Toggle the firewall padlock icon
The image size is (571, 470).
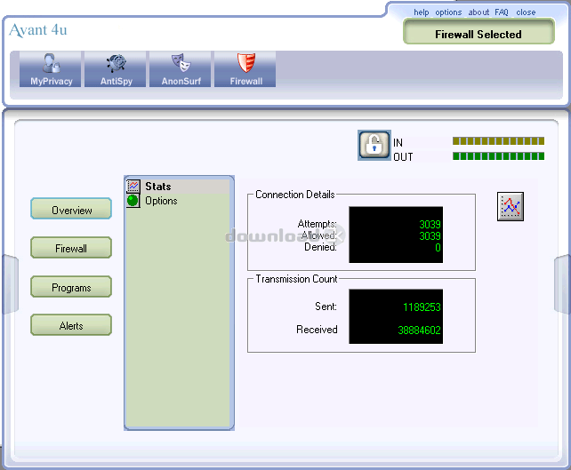click(x=374, y=145)
